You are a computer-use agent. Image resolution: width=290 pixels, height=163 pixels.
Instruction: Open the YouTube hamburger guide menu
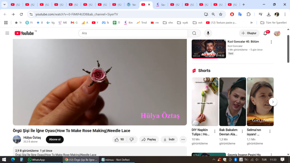[x=7, y=33]
